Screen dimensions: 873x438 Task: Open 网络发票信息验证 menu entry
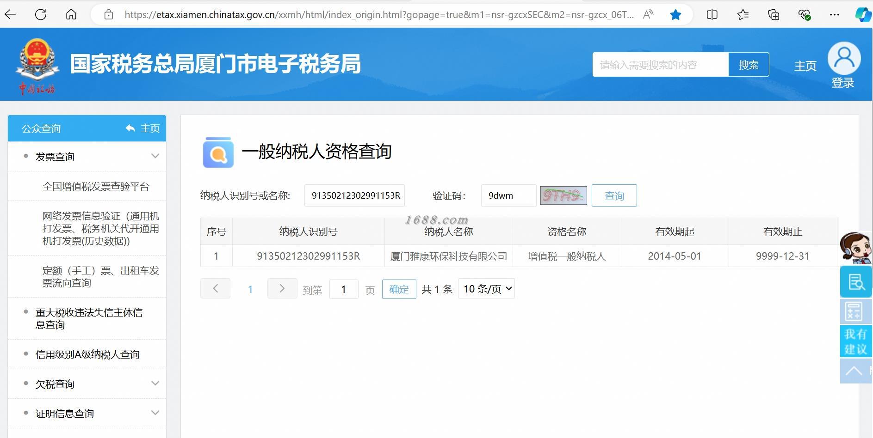pos(101,228)
